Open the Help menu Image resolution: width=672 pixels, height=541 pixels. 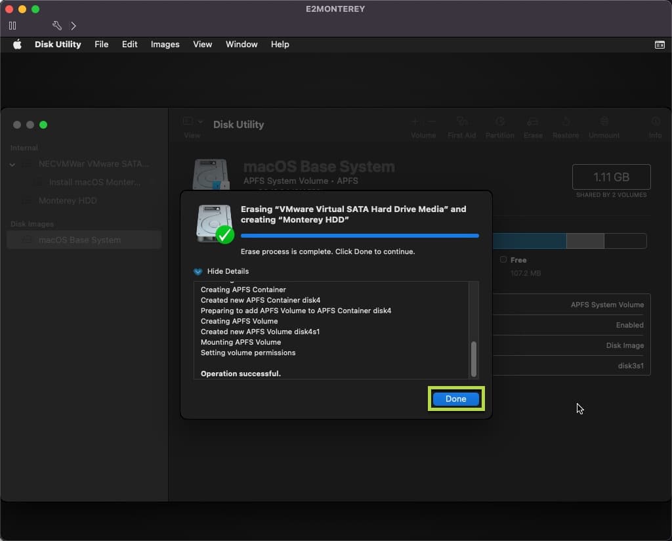[x=280, y=45]
